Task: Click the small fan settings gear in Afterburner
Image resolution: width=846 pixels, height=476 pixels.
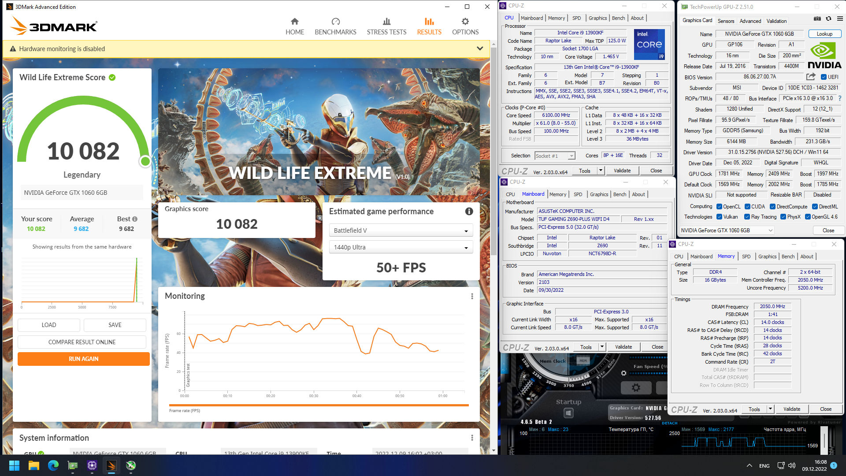Action: (623, 373)
